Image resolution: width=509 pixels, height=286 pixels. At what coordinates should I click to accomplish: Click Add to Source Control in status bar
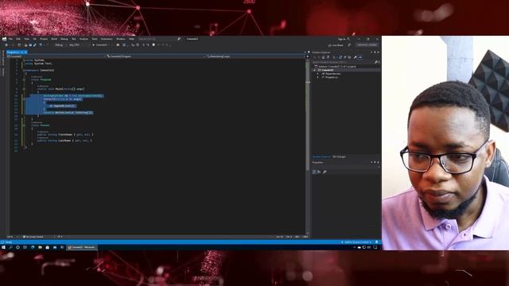[x=356, y=242]
